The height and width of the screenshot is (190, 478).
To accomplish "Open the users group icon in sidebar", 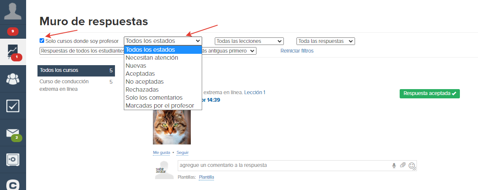I will (13, 79).
